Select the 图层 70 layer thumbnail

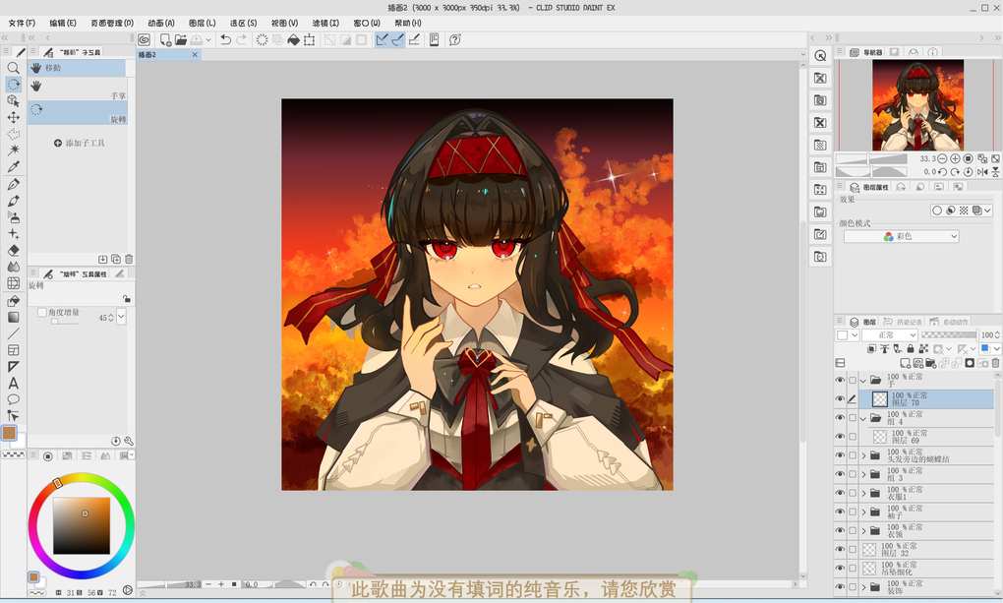coord(880,398)
